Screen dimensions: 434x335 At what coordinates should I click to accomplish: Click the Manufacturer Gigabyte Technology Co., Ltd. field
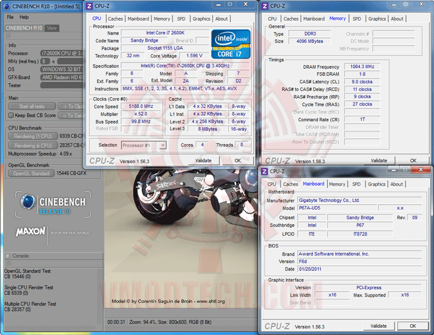coord(359,201)
